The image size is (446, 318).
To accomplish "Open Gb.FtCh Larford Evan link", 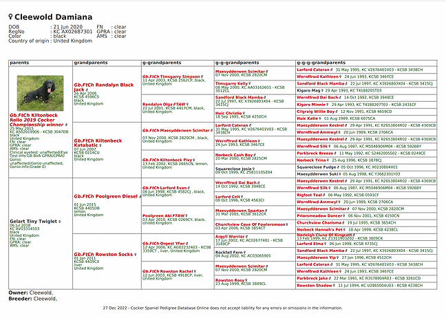I will (164, 188).
